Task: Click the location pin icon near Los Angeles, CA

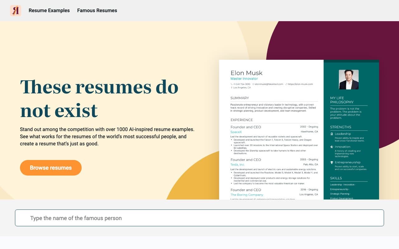Action: 232,87
